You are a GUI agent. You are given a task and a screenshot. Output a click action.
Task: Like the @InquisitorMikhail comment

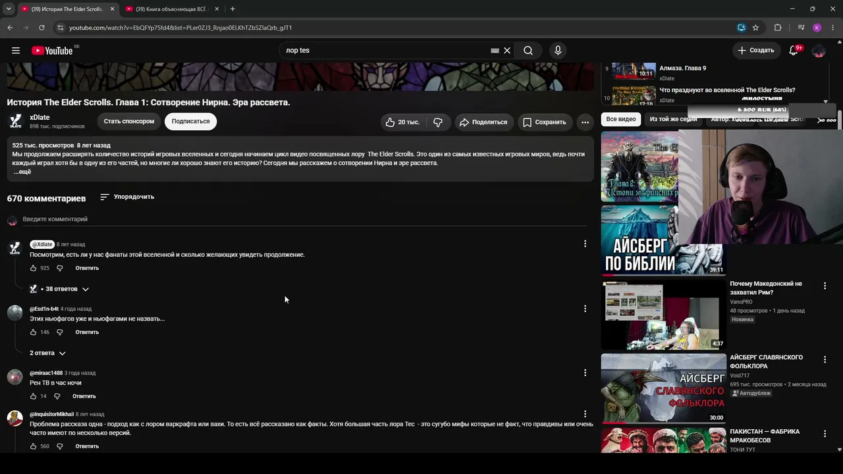pos(34,446)
